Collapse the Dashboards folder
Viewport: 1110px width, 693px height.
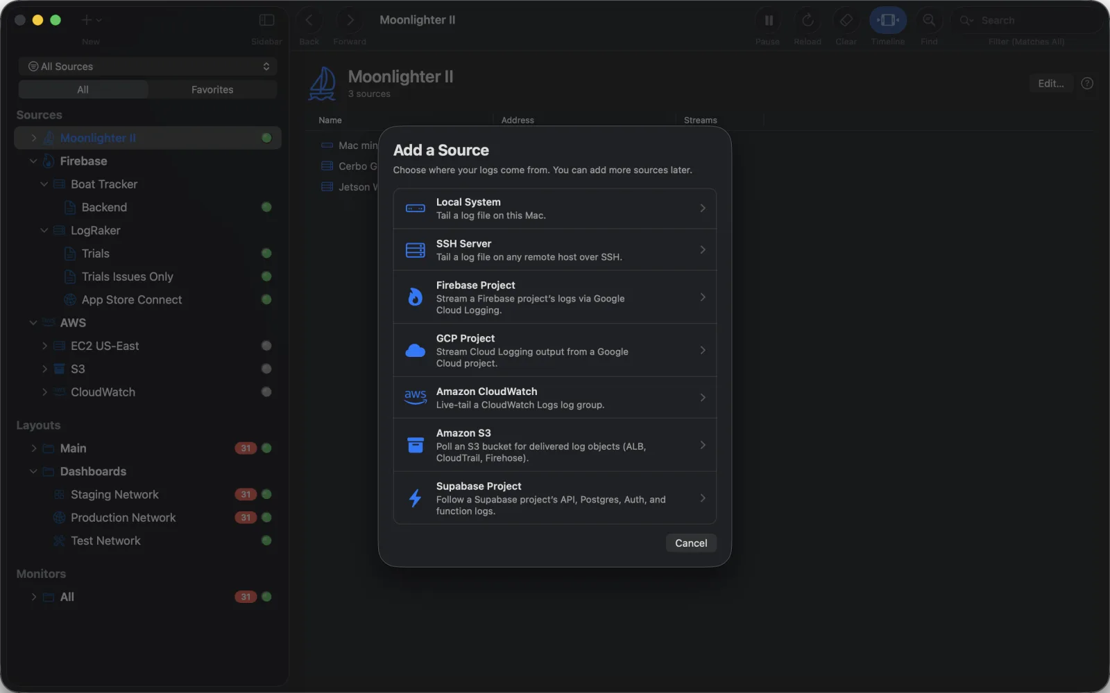(x=33, y=471)
